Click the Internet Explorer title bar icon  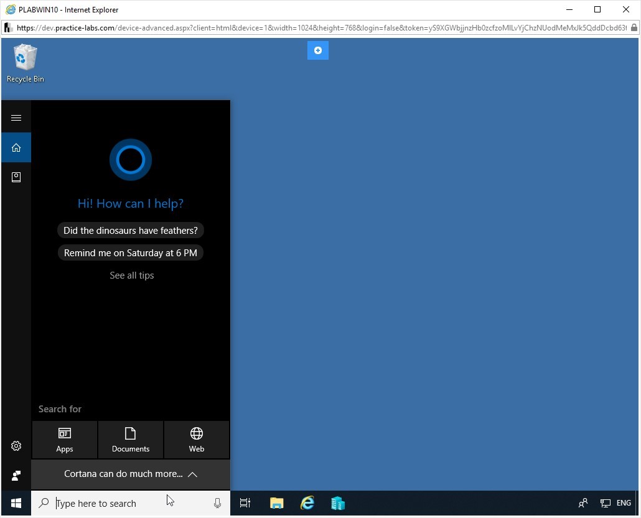pos(11,9)
